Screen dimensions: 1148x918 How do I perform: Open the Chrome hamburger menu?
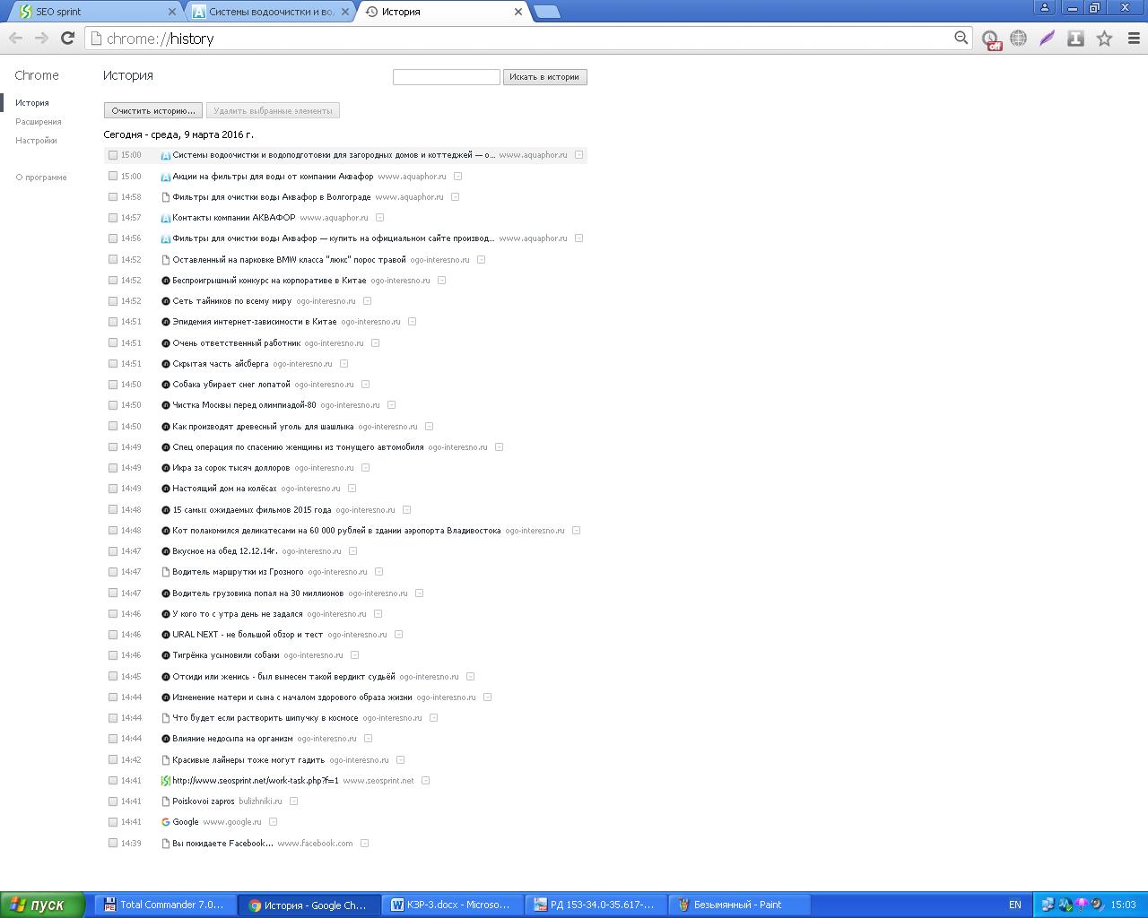tap(1133, 38)
